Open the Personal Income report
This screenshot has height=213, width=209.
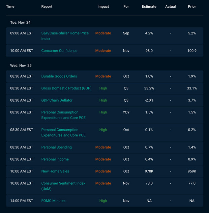[x=55, y=159]
